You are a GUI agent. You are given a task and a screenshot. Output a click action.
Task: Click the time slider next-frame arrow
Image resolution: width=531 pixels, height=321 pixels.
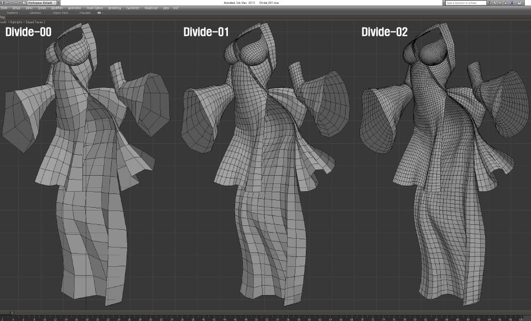coord(12,313)
